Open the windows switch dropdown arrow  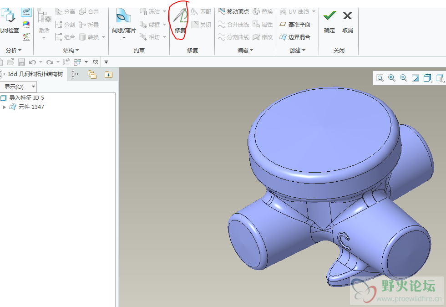[86, 62]
